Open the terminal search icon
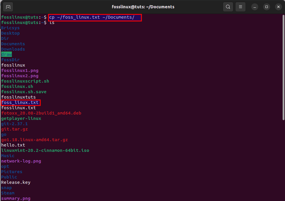 tap(228, 7)
